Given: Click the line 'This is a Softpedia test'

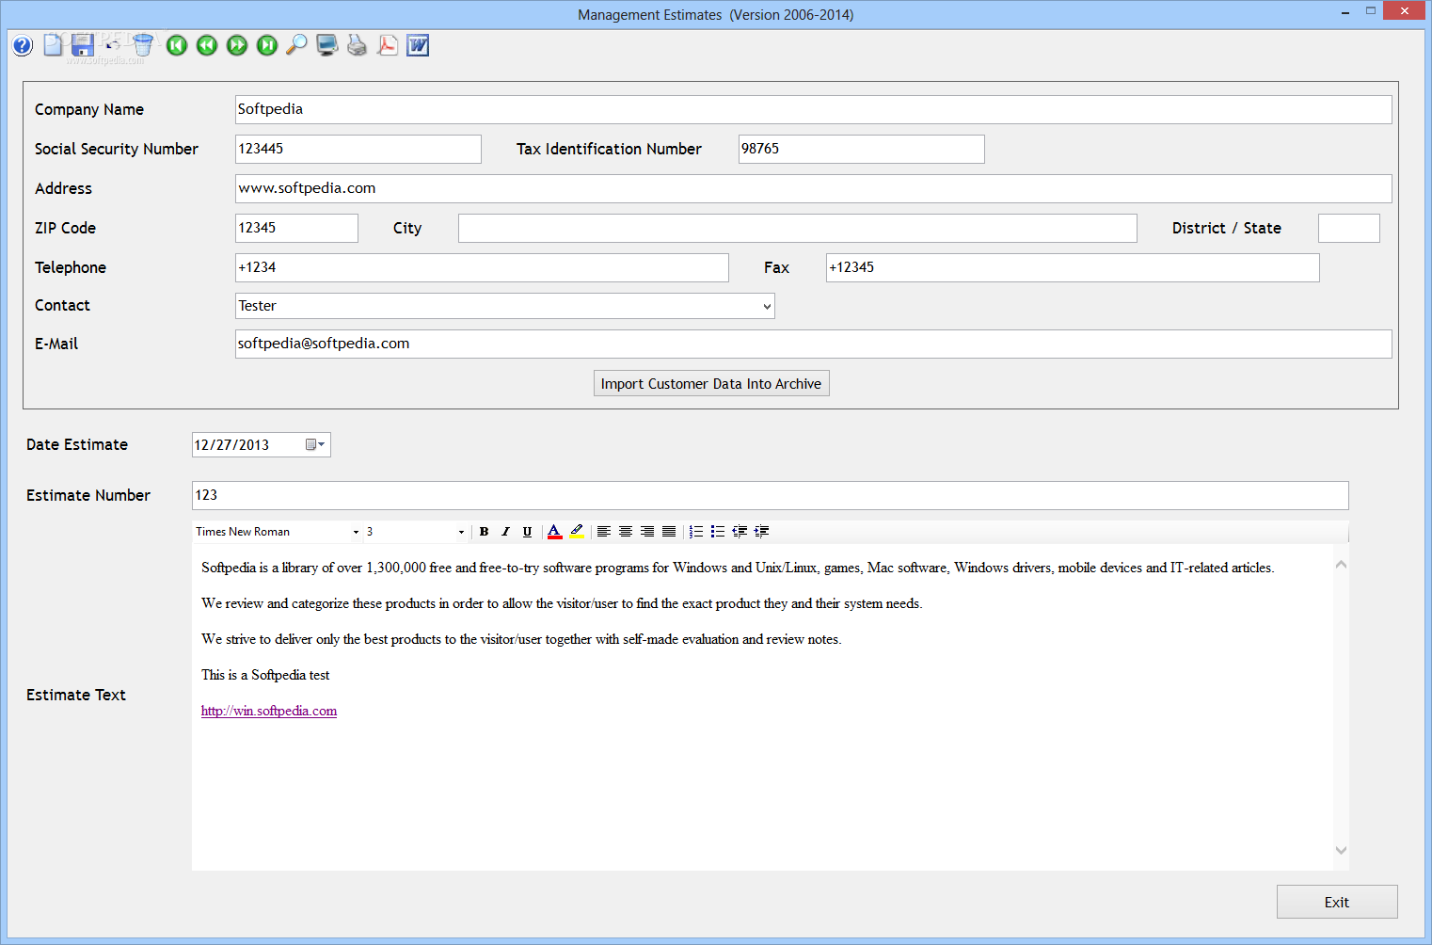Looking at the screenshot, I should (x=265, y=675).
